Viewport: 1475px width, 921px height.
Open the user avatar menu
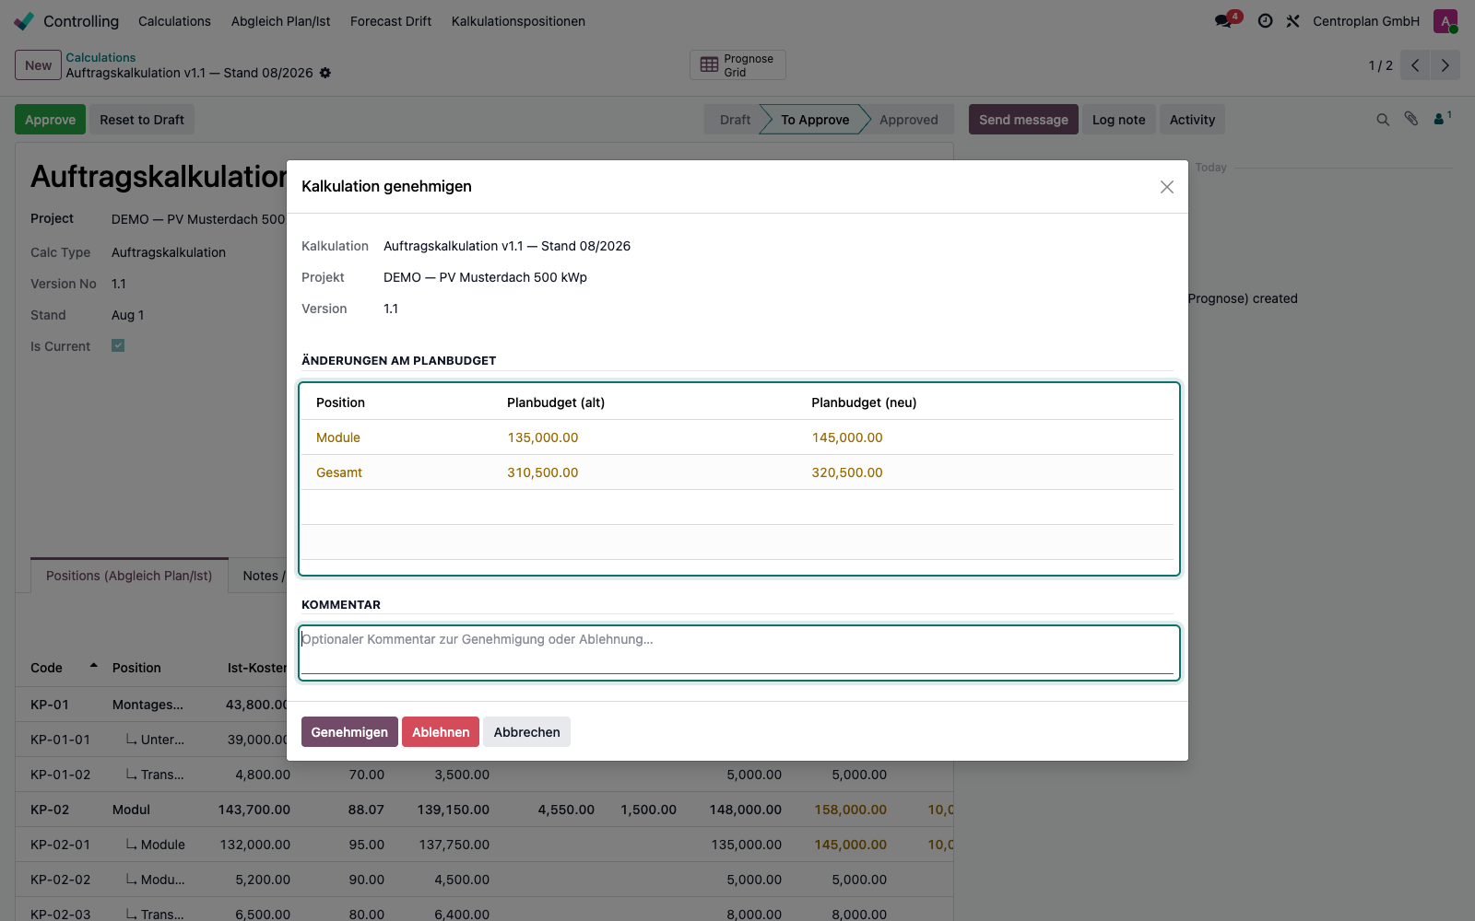click(x=1445, y=21)
